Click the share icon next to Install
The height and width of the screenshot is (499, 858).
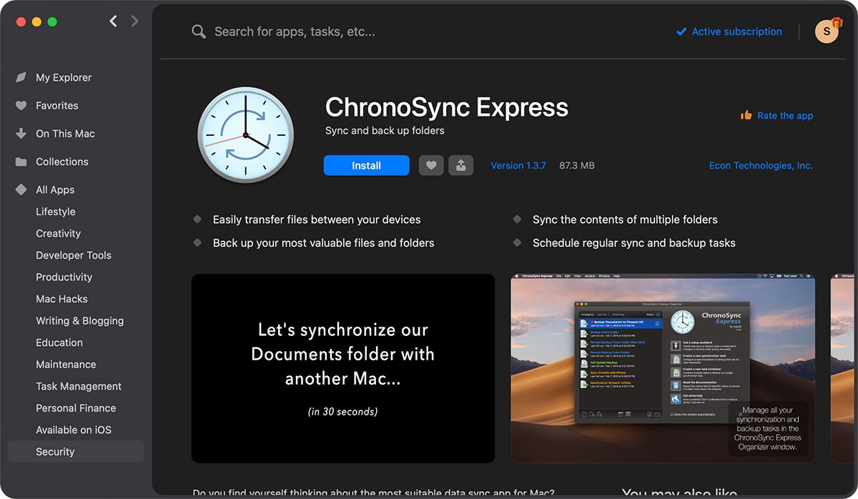pyautogui.click(x=461, y=165)
